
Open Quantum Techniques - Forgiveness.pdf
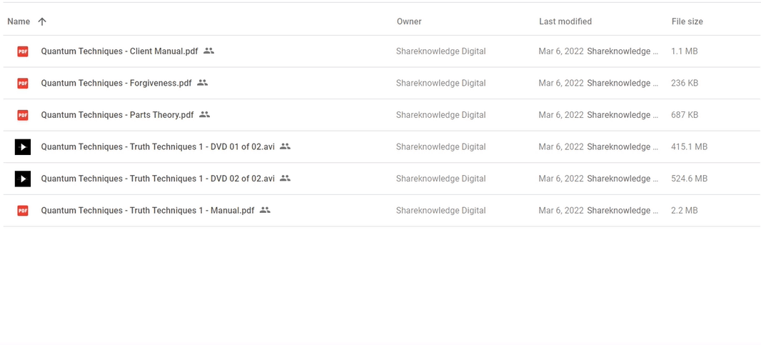point(116,83)
